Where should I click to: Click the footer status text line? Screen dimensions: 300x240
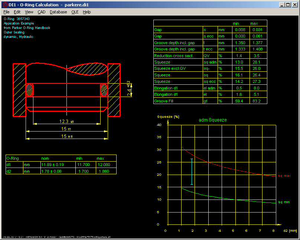[x=57, y=237]
